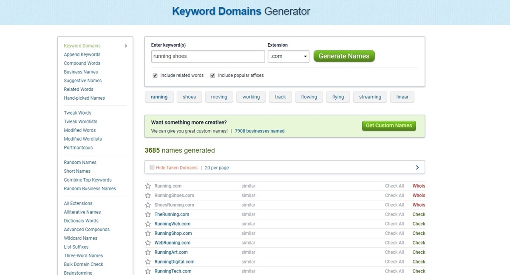Favorite RunningShoes.com with its star icon

point(148,196)
